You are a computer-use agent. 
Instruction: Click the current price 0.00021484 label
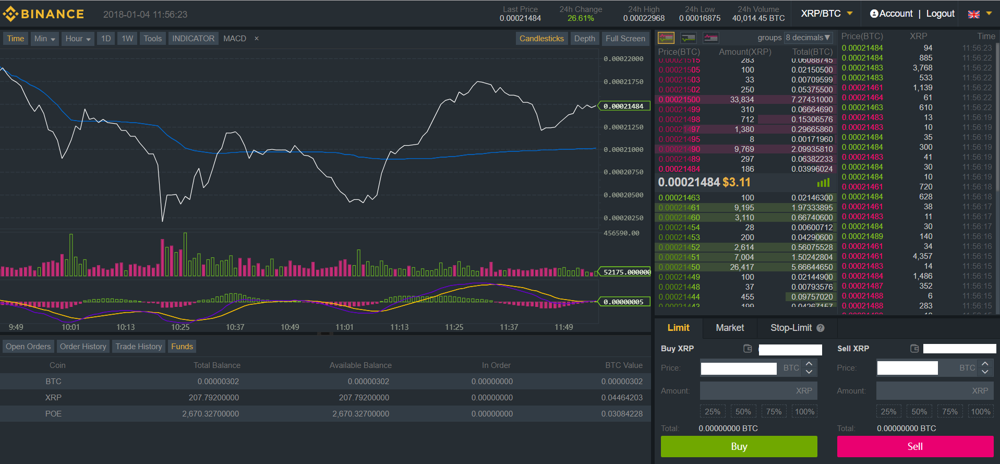pos(689,182)
